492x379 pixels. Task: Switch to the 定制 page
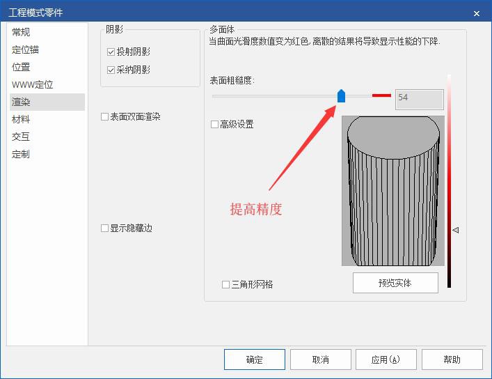pyautogui.click(x=21, y=154)
